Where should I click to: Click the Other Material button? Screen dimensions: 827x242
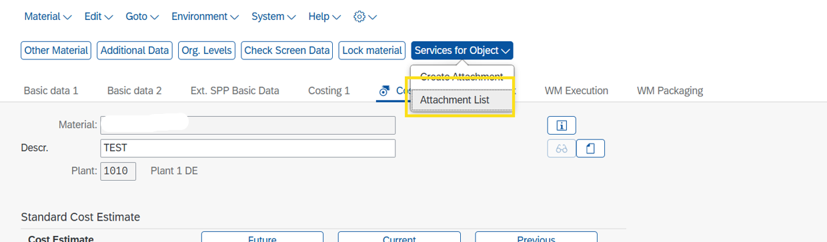(56, 51)
